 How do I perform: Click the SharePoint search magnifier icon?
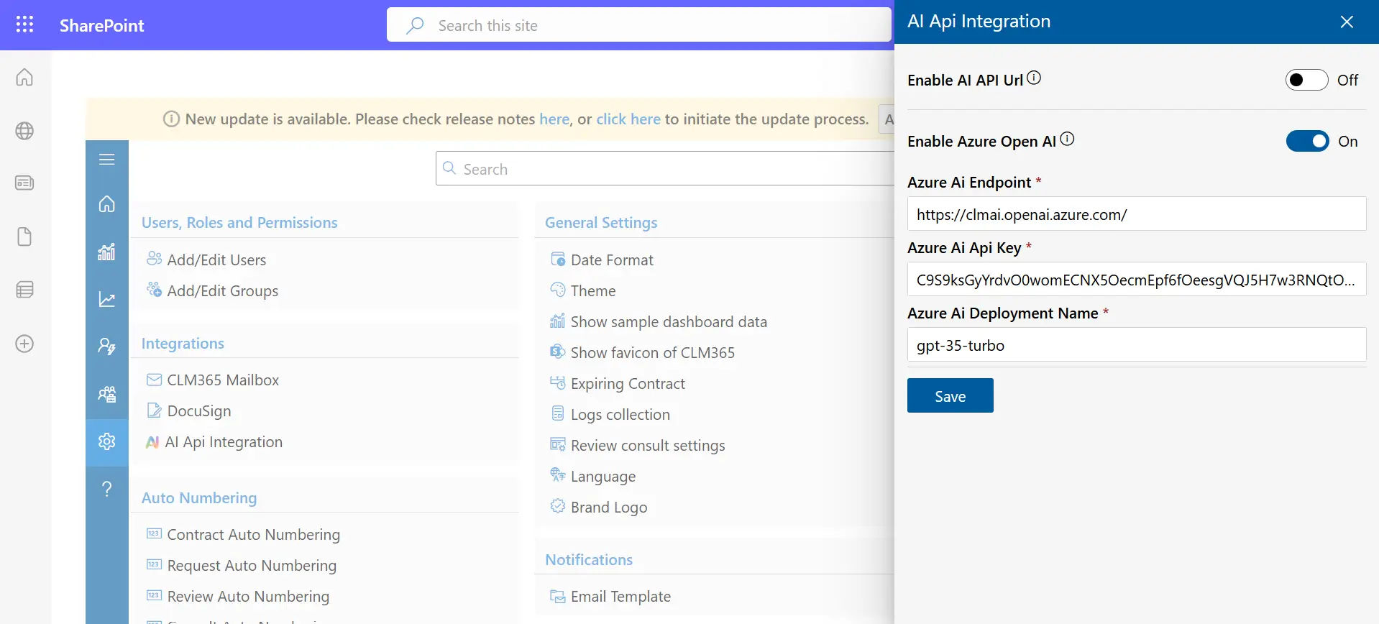click(415, 26)
